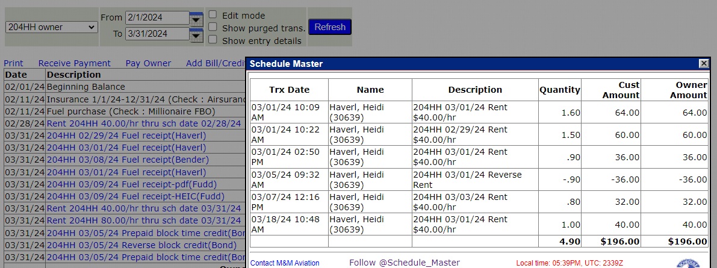Screen dimensions: 717x268
Task: Click the Contact M&M Aviation link
Action: [x=285, y=263]
